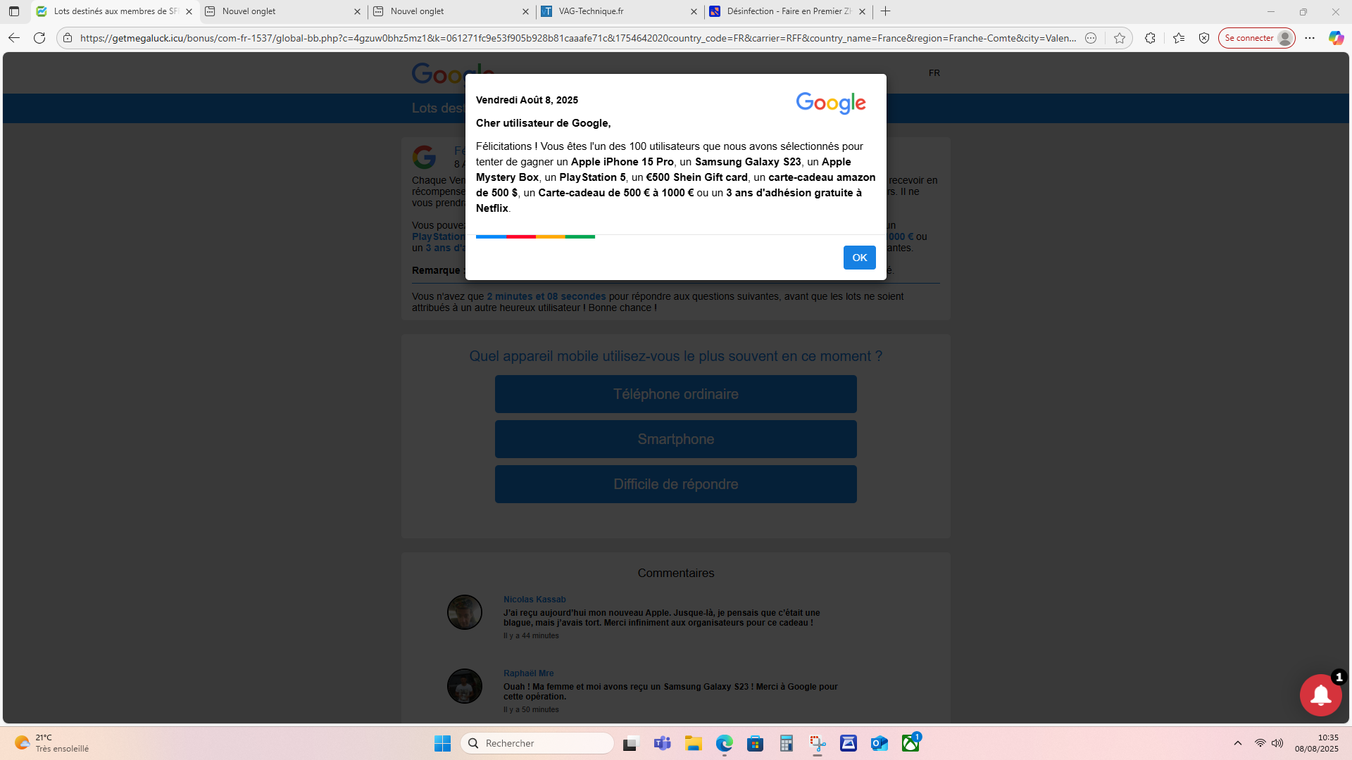Close the Désinfection tab
Viewport: 1352px width, 760px height.
(862, 11)
